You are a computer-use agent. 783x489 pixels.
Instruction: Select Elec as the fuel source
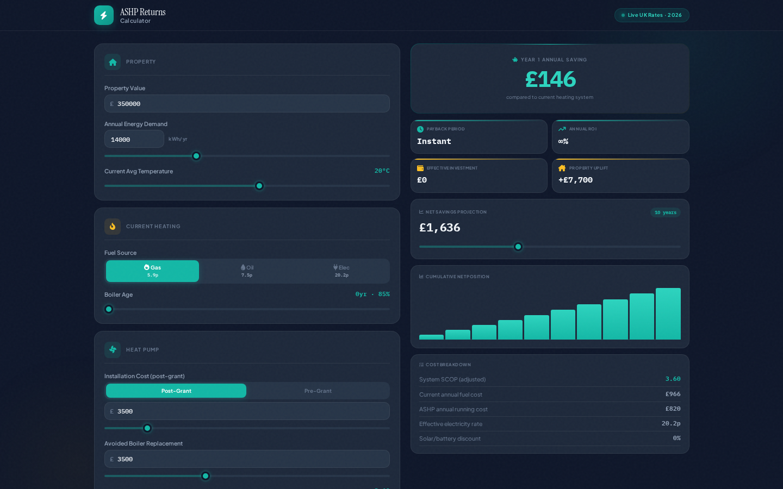341,271
